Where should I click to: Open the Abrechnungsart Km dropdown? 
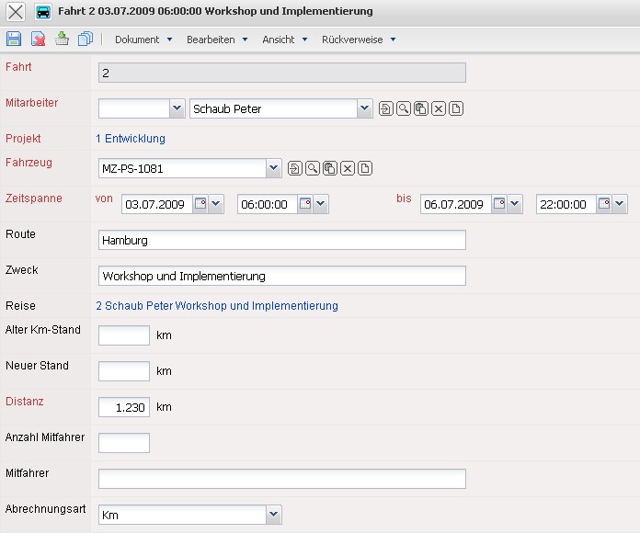click(273, 515)
